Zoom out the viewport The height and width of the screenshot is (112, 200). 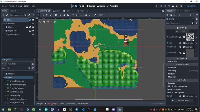coord(44,22)
